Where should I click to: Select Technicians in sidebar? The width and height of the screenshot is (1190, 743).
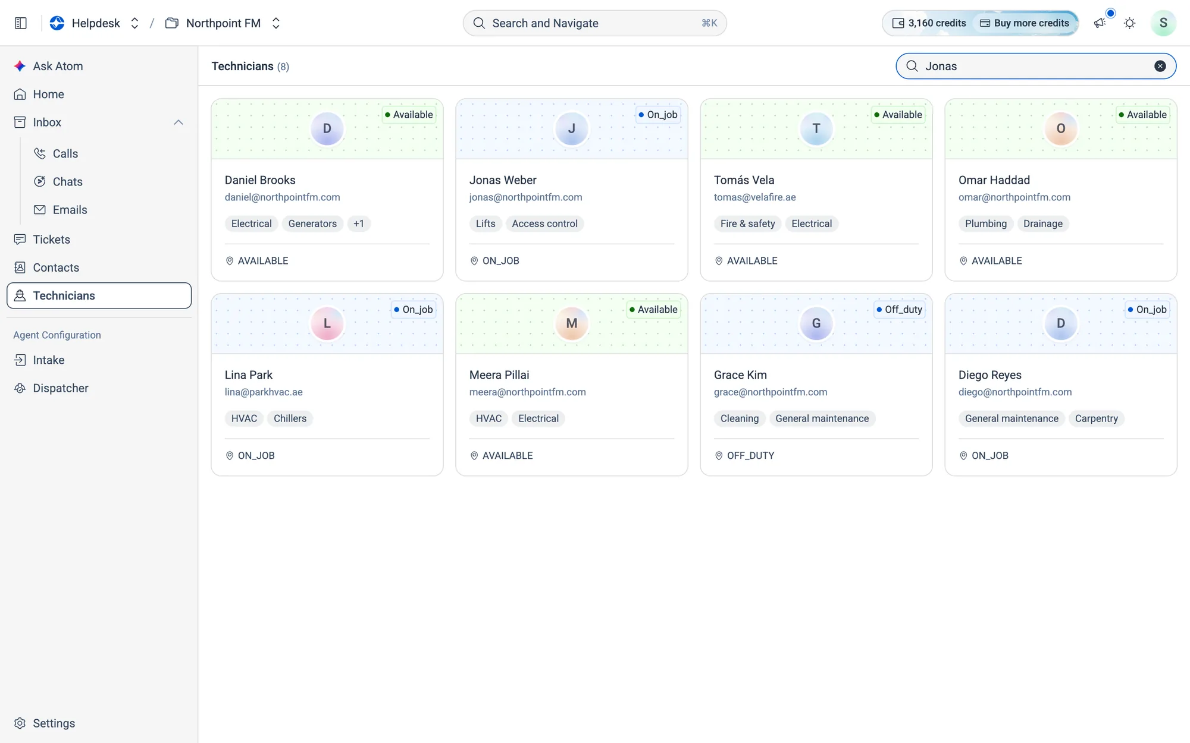coord(99,295)
